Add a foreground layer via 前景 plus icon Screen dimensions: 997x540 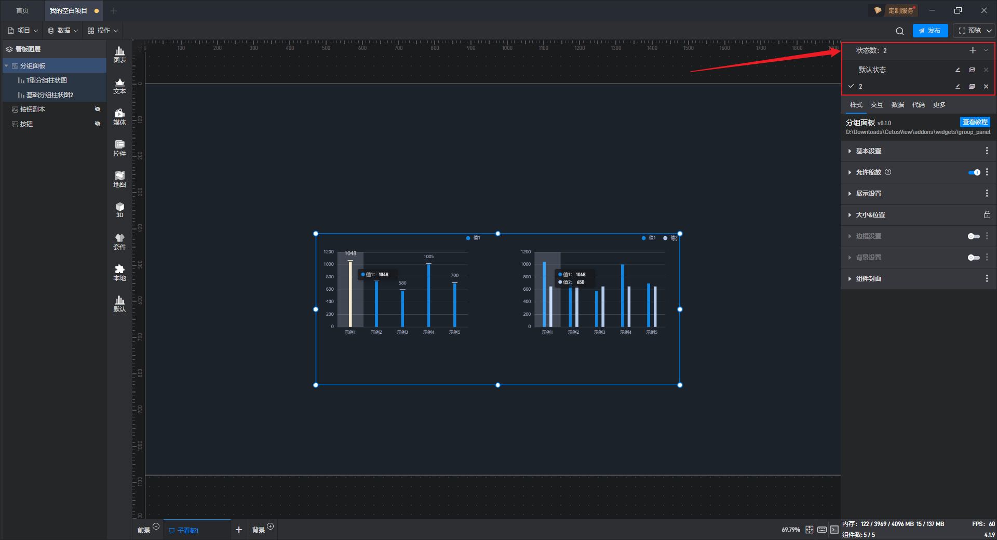click(156, 526)
